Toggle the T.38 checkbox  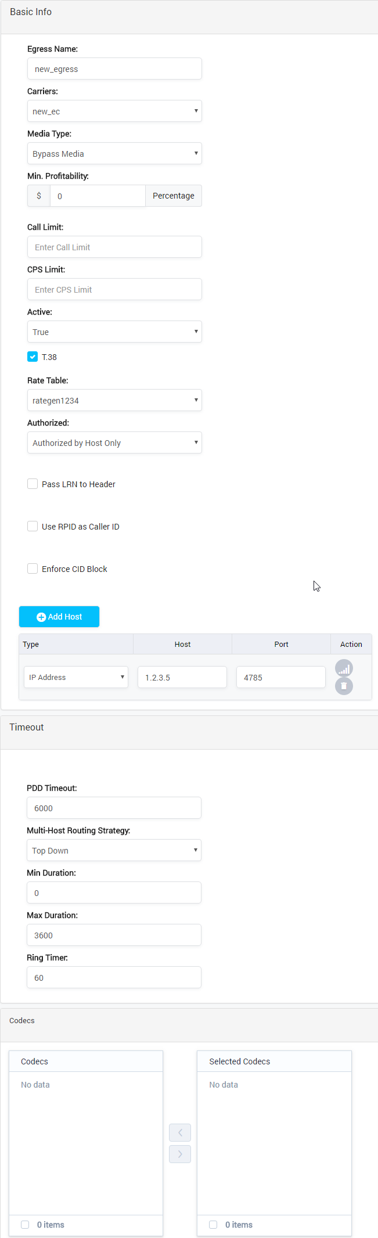pos(33,357)
